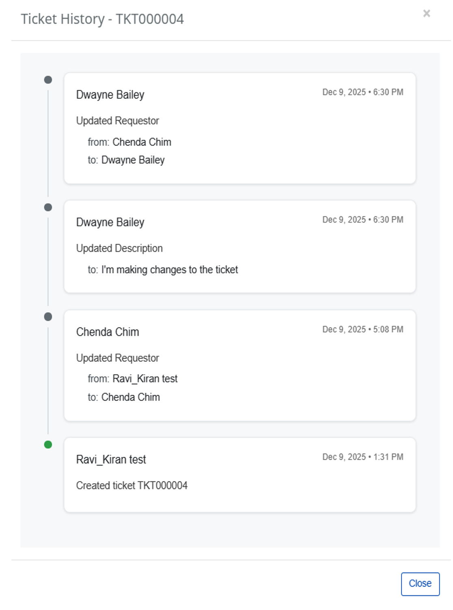Click the Ticket History - TKT000004 title
This screenshot has height=610, width=453.
(x=102, y=19)
